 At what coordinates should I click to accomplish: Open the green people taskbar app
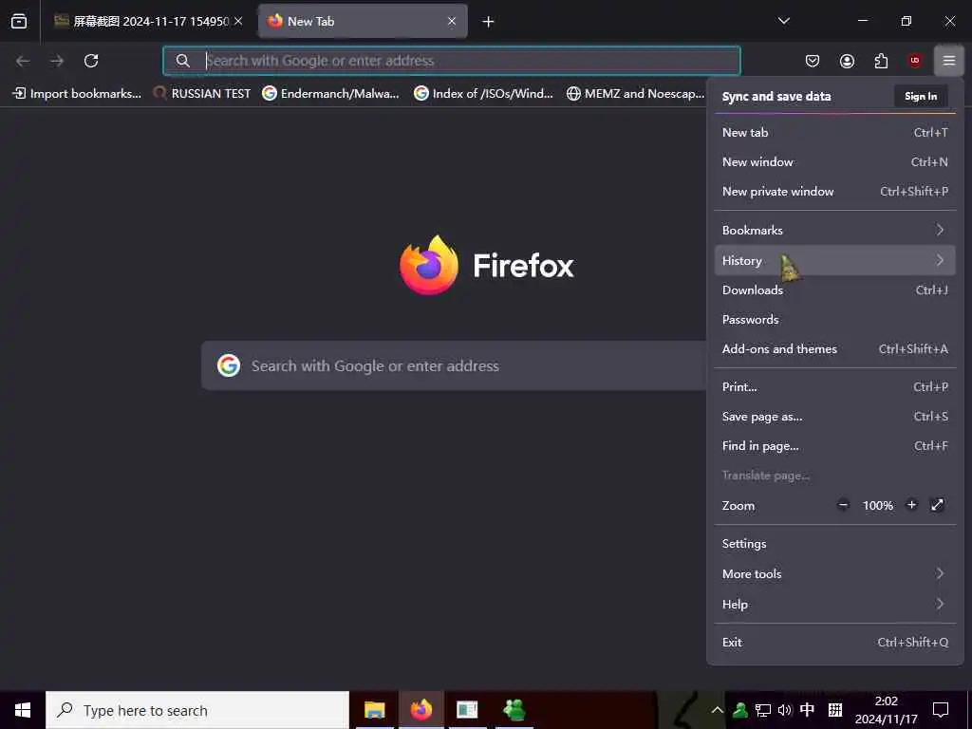click(514, 710)
